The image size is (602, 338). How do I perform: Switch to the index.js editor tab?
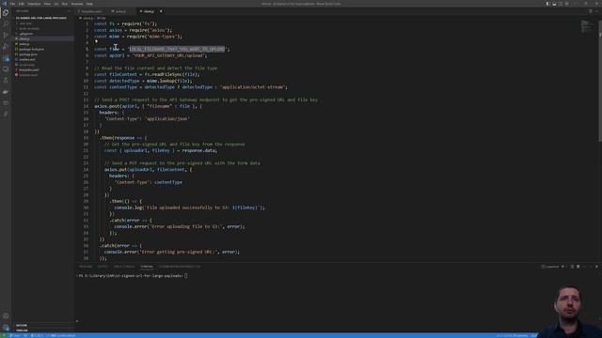click(119, 11)
